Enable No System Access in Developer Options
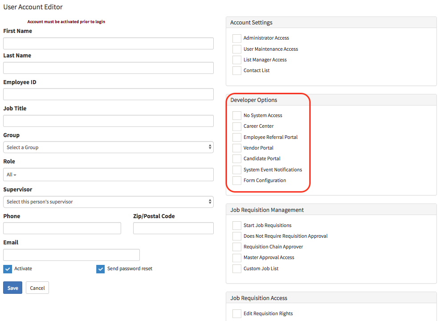The image size is (444, 321). 236,115
